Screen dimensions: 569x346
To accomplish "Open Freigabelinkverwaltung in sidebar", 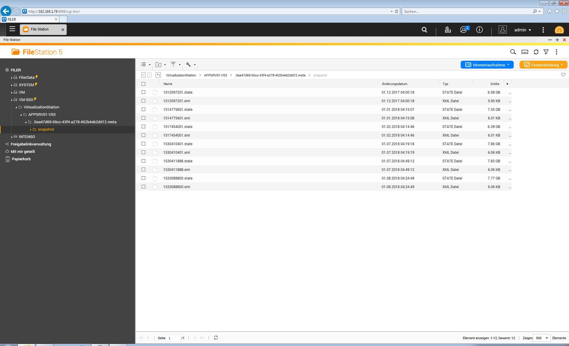I will (31, 144).
